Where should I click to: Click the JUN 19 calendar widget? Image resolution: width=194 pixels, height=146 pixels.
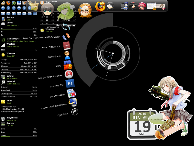[142, 124]
